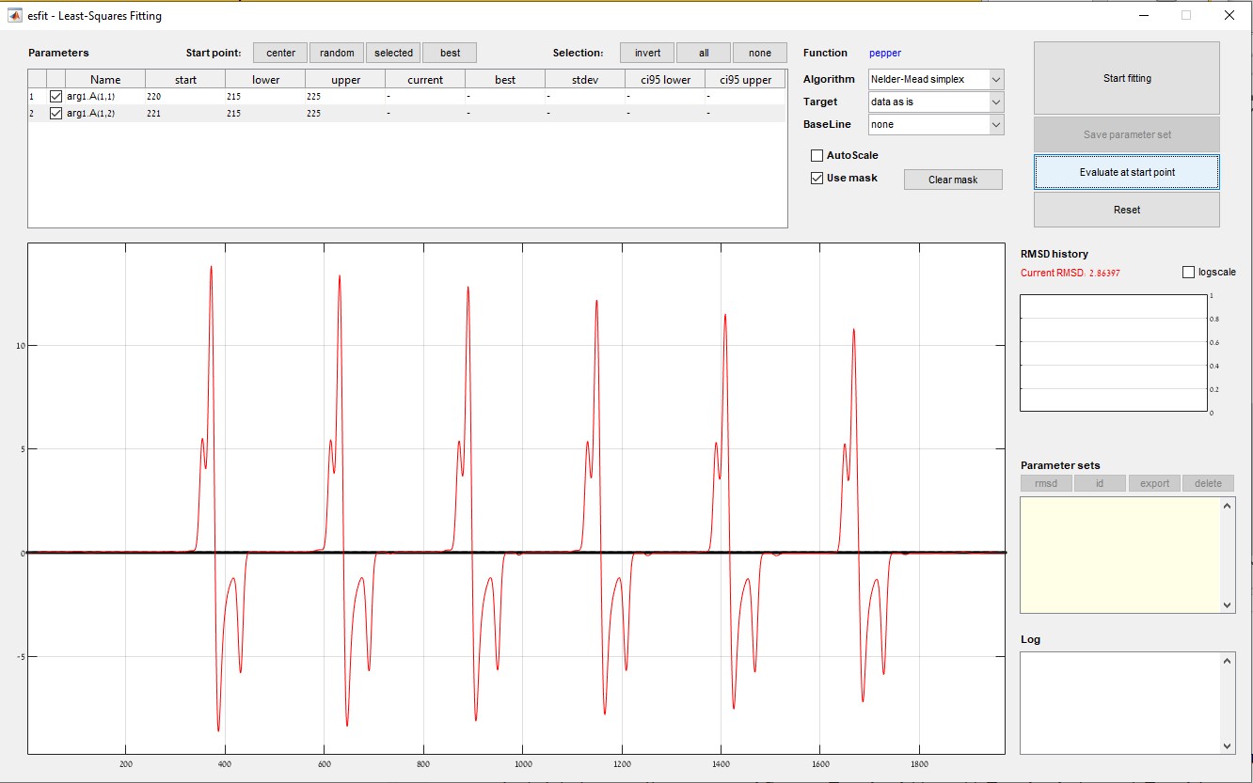Viewport: 1253px width, 783px height.
Task: Click the Clear mask button
Action: [x=953, y=180]
